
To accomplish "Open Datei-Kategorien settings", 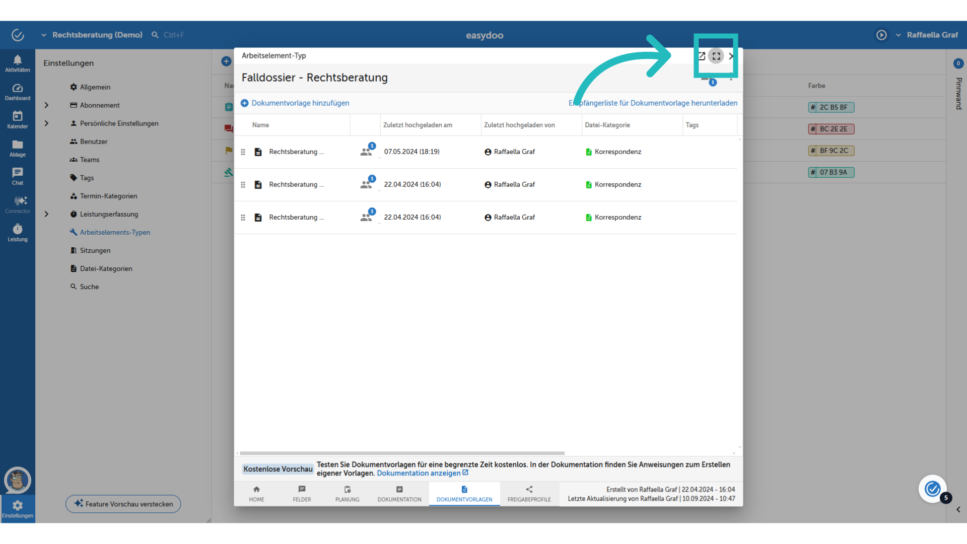I will [101, 268].
